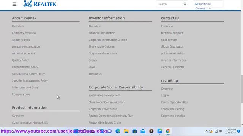This screenshot has height=136, width=243.
Task: Open the technical support link
Action: pos(172,33)
